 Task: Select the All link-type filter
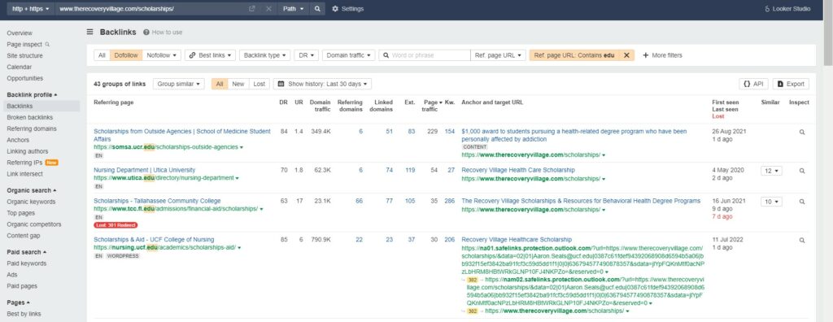[x=102, y=55]
